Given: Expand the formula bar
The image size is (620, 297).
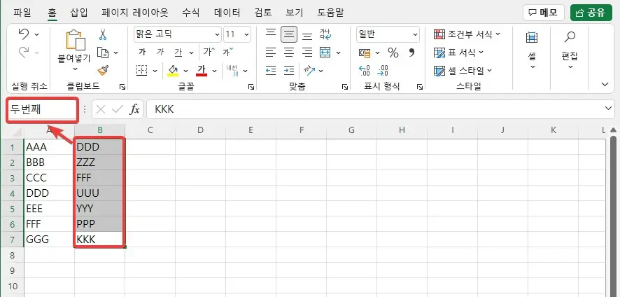Looking at the screenshot, I should pos(609,108).
